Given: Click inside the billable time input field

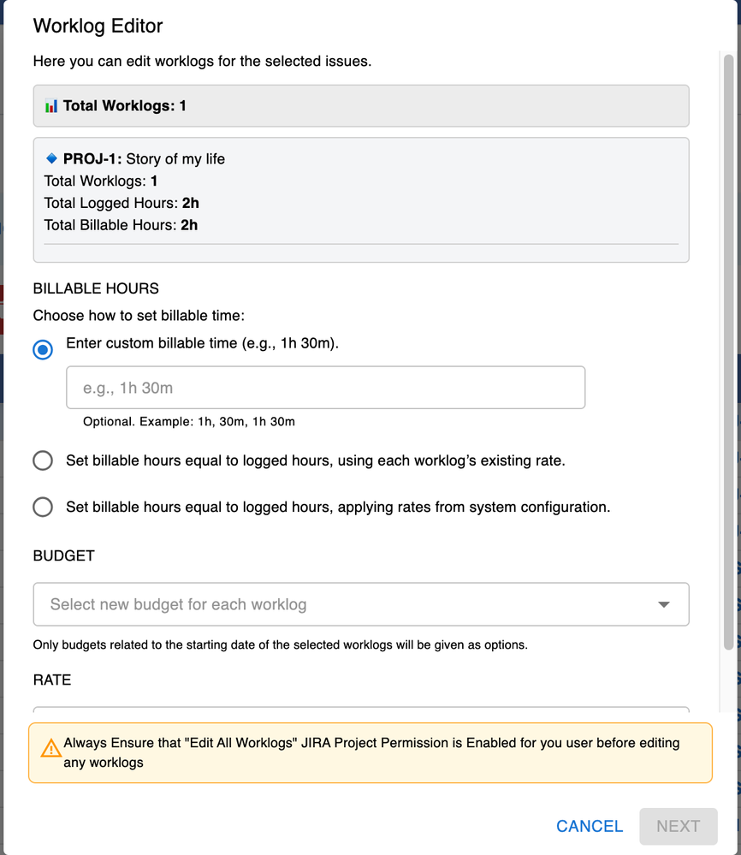Looking at the screenshot, I should coord(325,387).
